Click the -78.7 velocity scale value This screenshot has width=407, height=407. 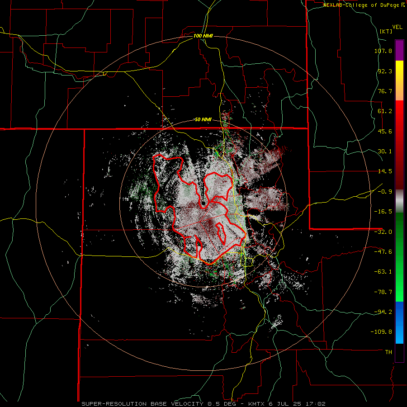tap(383, 292)
